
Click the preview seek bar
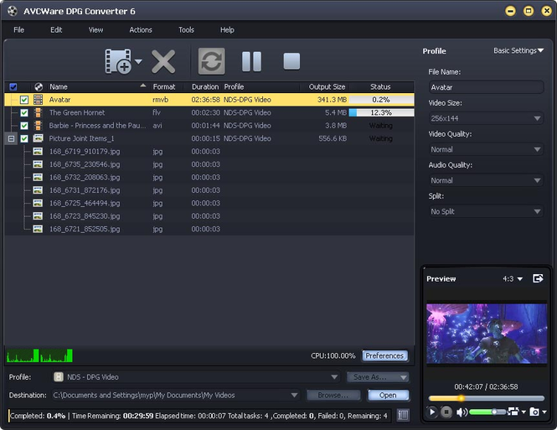click(x=486, y=398)
